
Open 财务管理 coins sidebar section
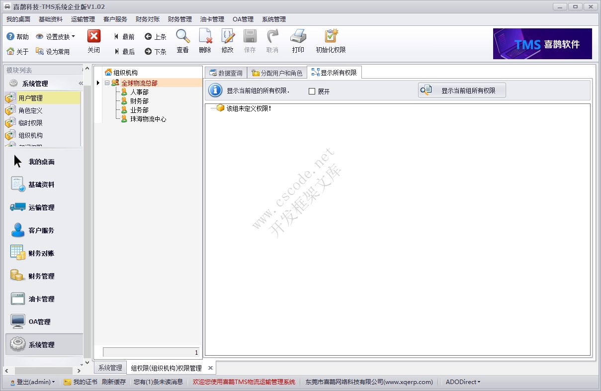pos(44,276)
